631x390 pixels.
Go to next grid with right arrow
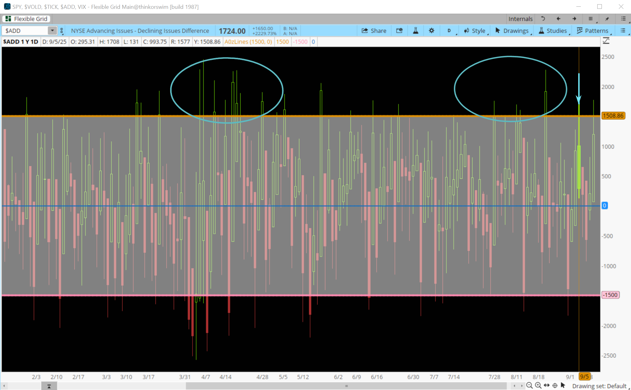574,19
